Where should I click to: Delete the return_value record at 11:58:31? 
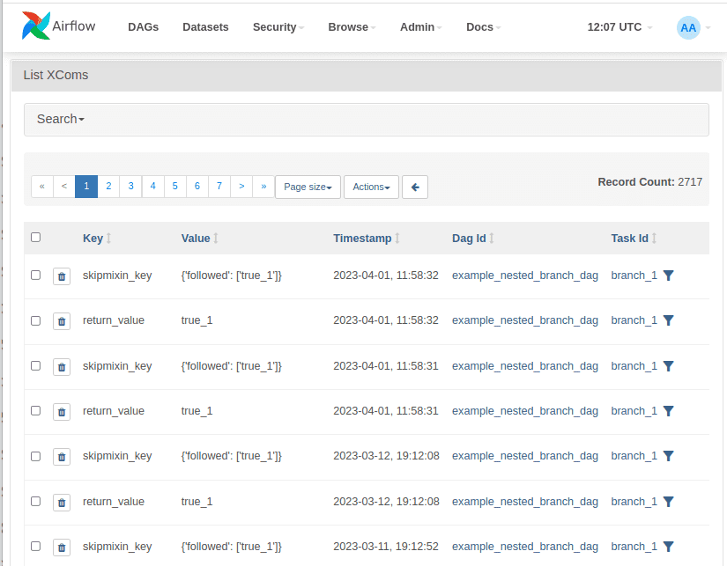point(62,412)
